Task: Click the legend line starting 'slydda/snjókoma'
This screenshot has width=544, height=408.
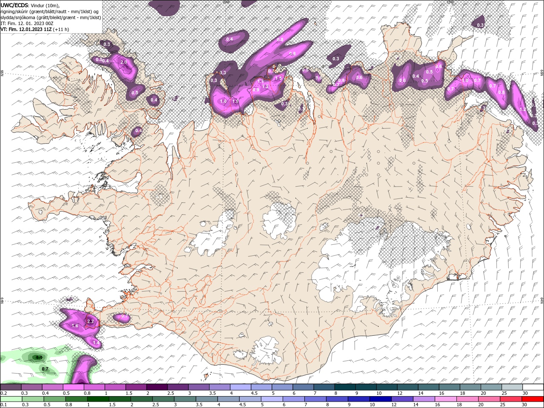Action: [51, 17]
